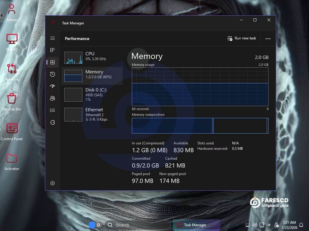The width and height of the screenshot is (309, 231).
Task: Open App history page icon
Action: (53, 74)
